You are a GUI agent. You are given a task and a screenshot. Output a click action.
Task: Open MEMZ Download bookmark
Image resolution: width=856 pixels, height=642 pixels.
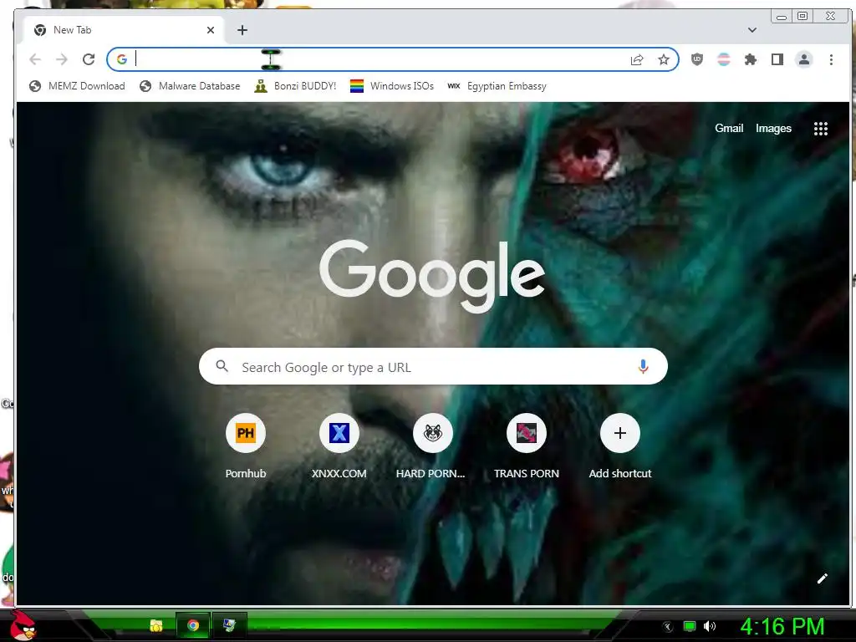[77, 86]
